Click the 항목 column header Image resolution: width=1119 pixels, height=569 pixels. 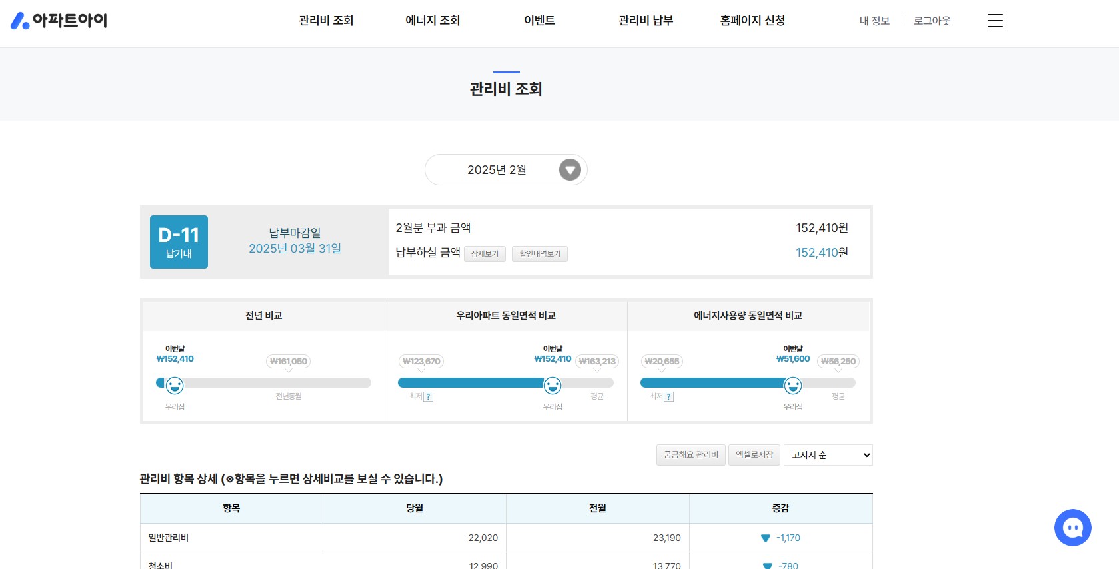tap(231, 508)
